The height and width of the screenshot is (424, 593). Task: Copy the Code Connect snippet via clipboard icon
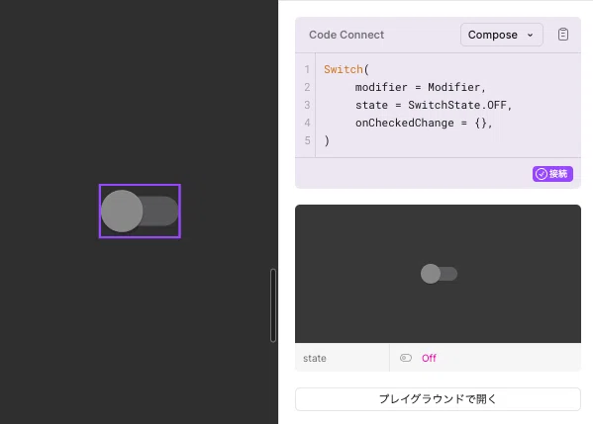pos(562,35)
